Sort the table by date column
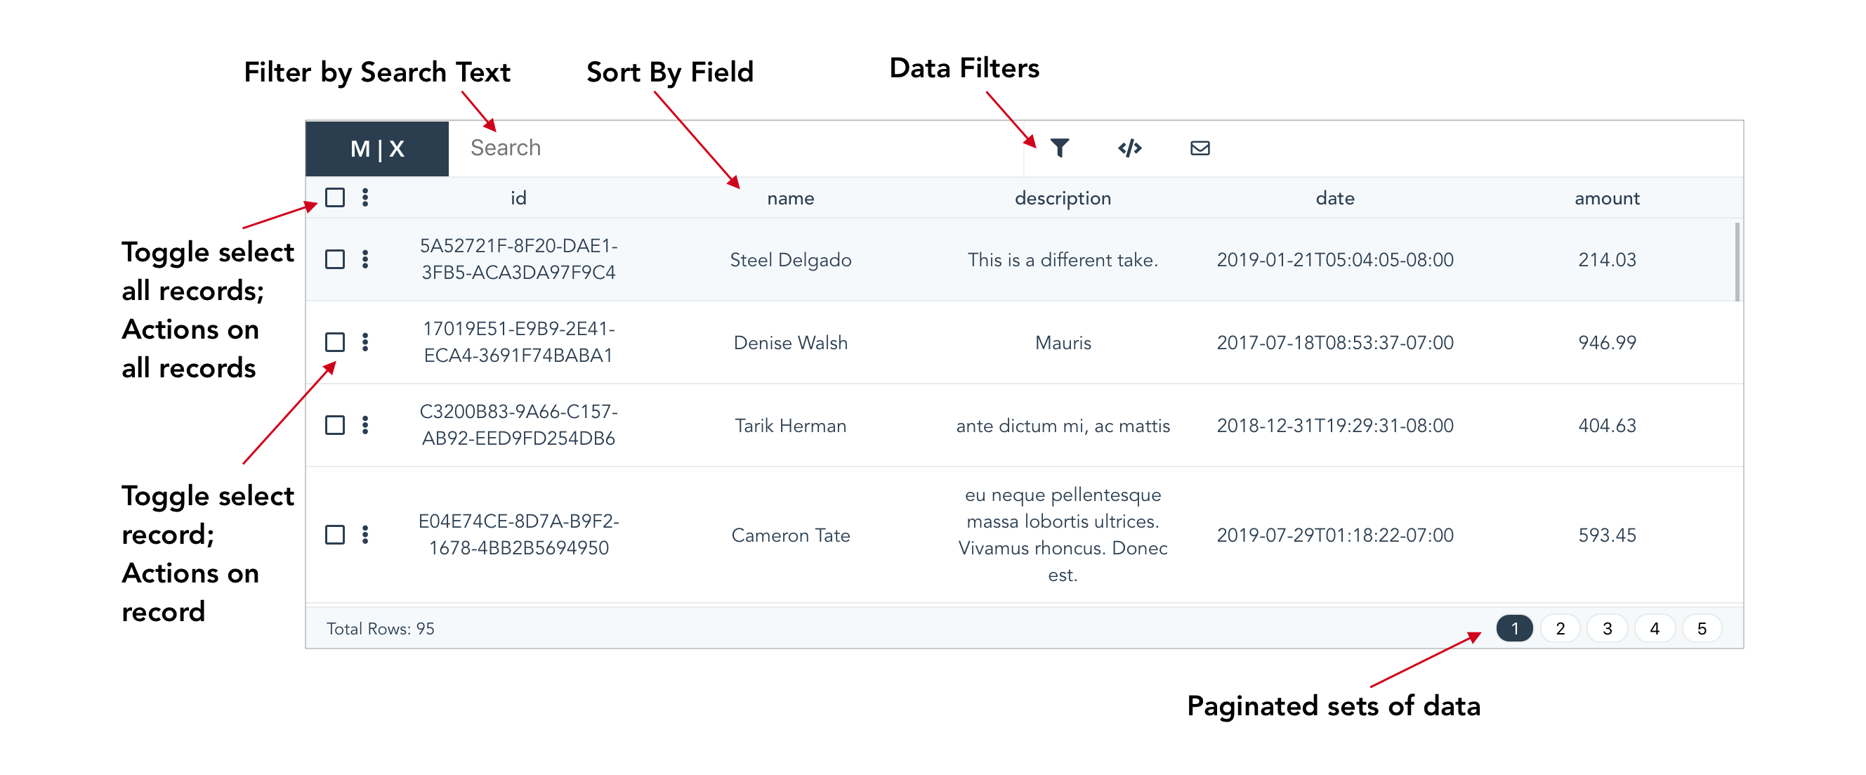Image resolution: width=1866 pixels, height=775 pixels. (x=1334, y=198)
